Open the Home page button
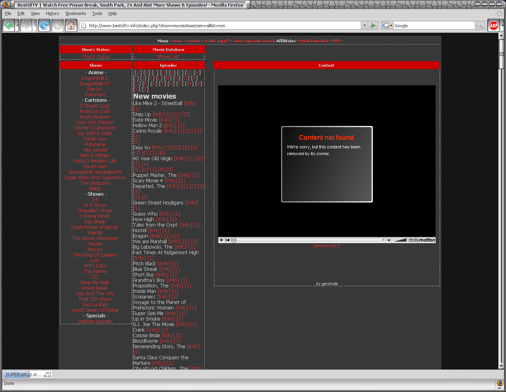The height and width of the screenshot is (392, 506). pyautogui.click(x=71, y=26)
